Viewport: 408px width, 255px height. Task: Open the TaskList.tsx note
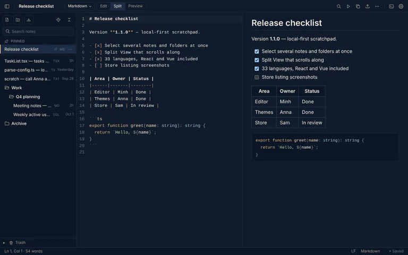point(38,61)
